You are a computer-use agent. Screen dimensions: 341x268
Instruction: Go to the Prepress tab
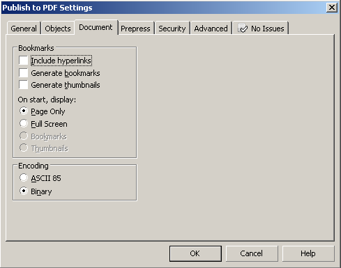coord(136,29)
